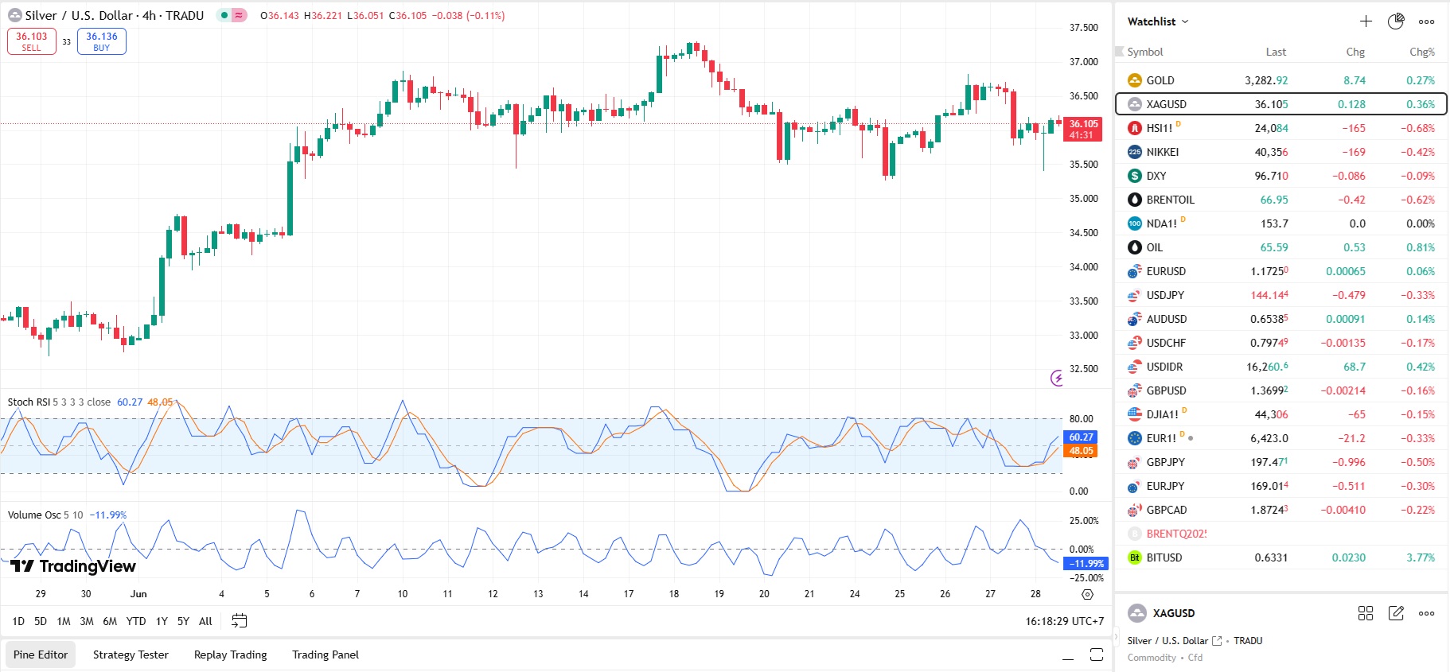The height and width of the screenshot is (672, 1450).
Task: Open the Replay Trading tab
Action: click(230, 655)
